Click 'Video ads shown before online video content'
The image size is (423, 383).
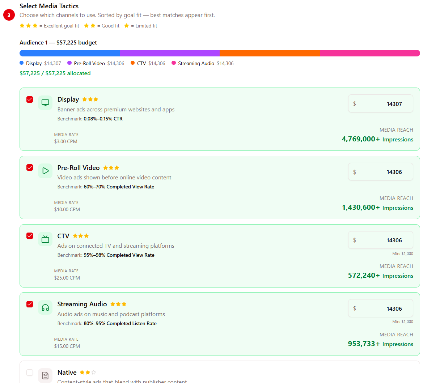(x=114, y=177)
